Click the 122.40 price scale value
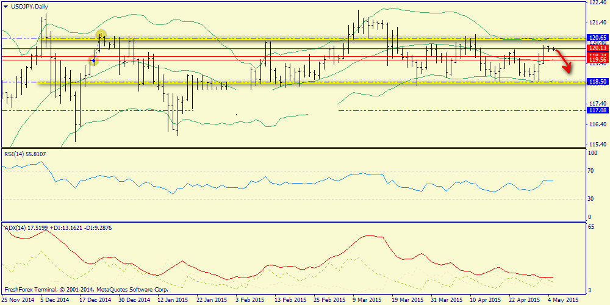The width and height of the screenshot is (610, 305). [596, 2]
